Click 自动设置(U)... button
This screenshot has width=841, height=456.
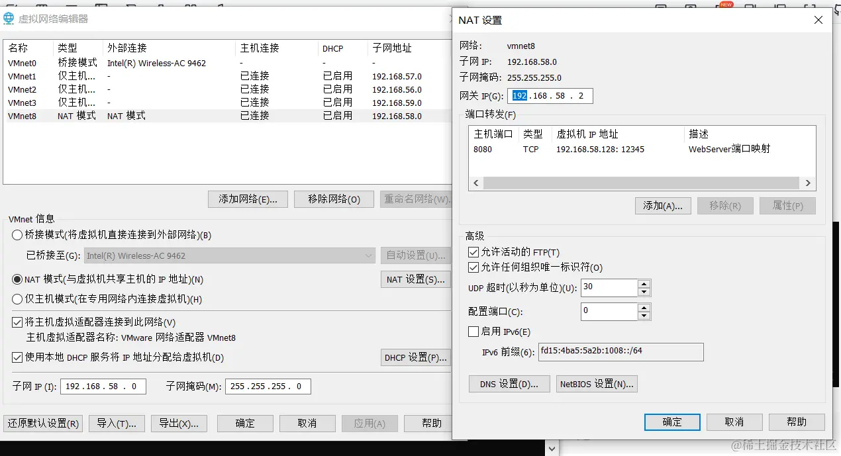416,255
